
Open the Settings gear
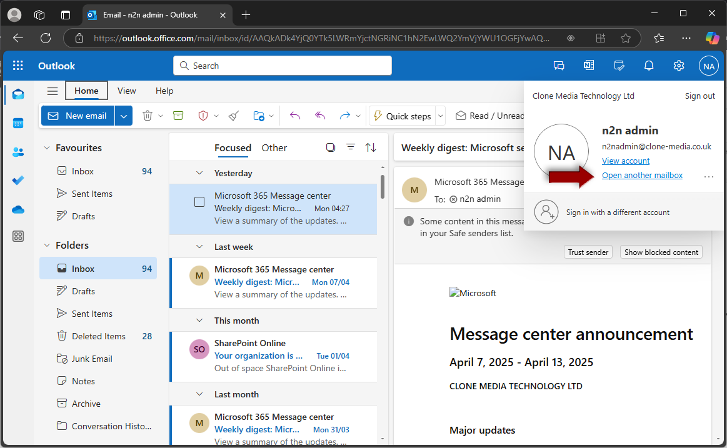(x=679, y=66)
